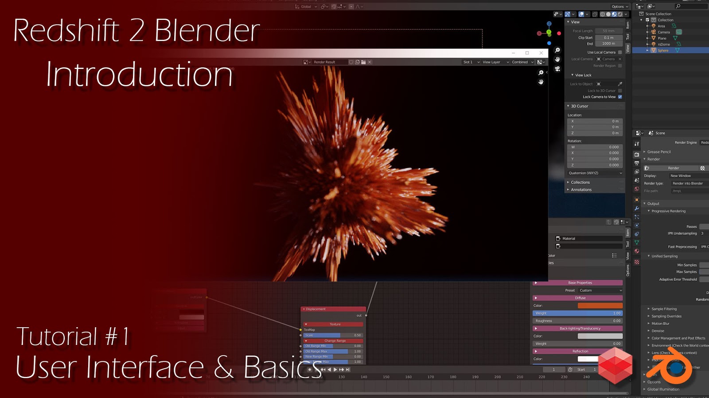Open the Physics properties icon
The width and height of the screenshot is (709, 398).
(x=637, y=225)
